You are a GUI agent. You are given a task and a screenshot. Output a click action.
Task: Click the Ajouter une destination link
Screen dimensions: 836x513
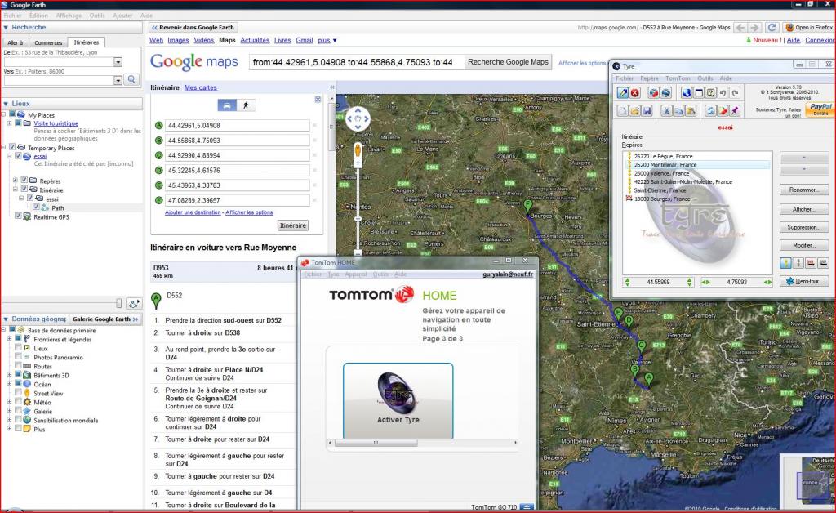click(x=193, y=212)
